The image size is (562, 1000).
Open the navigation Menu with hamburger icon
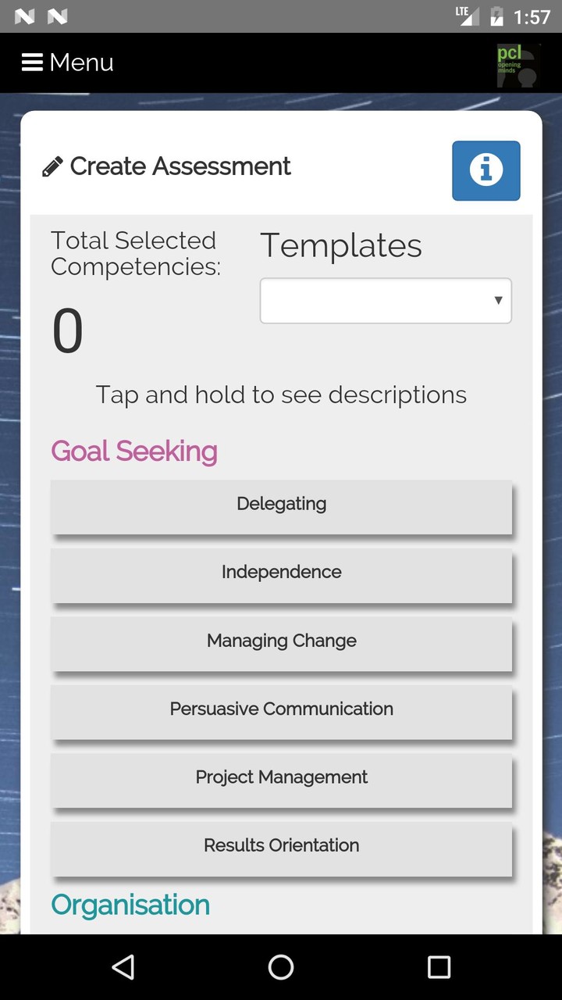pyautogui.click(x=31, y=62)
